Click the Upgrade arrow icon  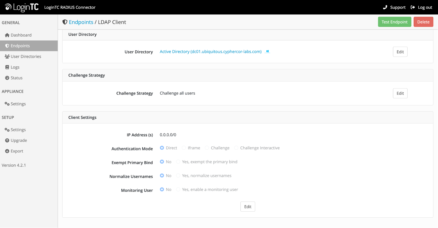click(7, 140)
